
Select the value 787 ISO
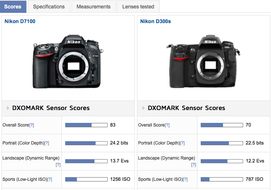[255, 179]
